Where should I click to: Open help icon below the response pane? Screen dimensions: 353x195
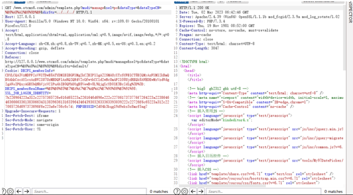[x=177, y=191]
